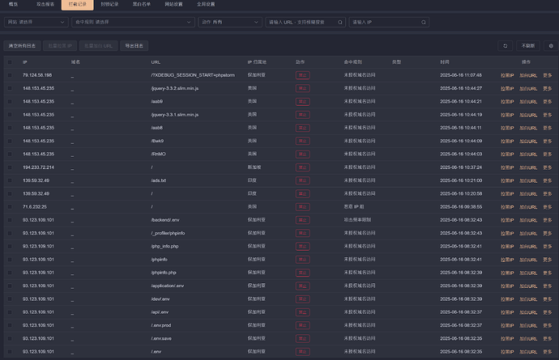The image size is (559, 360).
Task: Click the 清空所有日志 clear all logs button
Action: (x=22, y=46)
